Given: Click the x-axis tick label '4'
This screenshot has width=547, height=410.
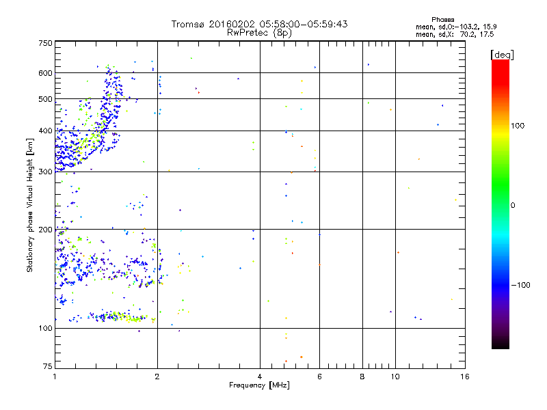Looking at the screenshot, I should [260, 377].
